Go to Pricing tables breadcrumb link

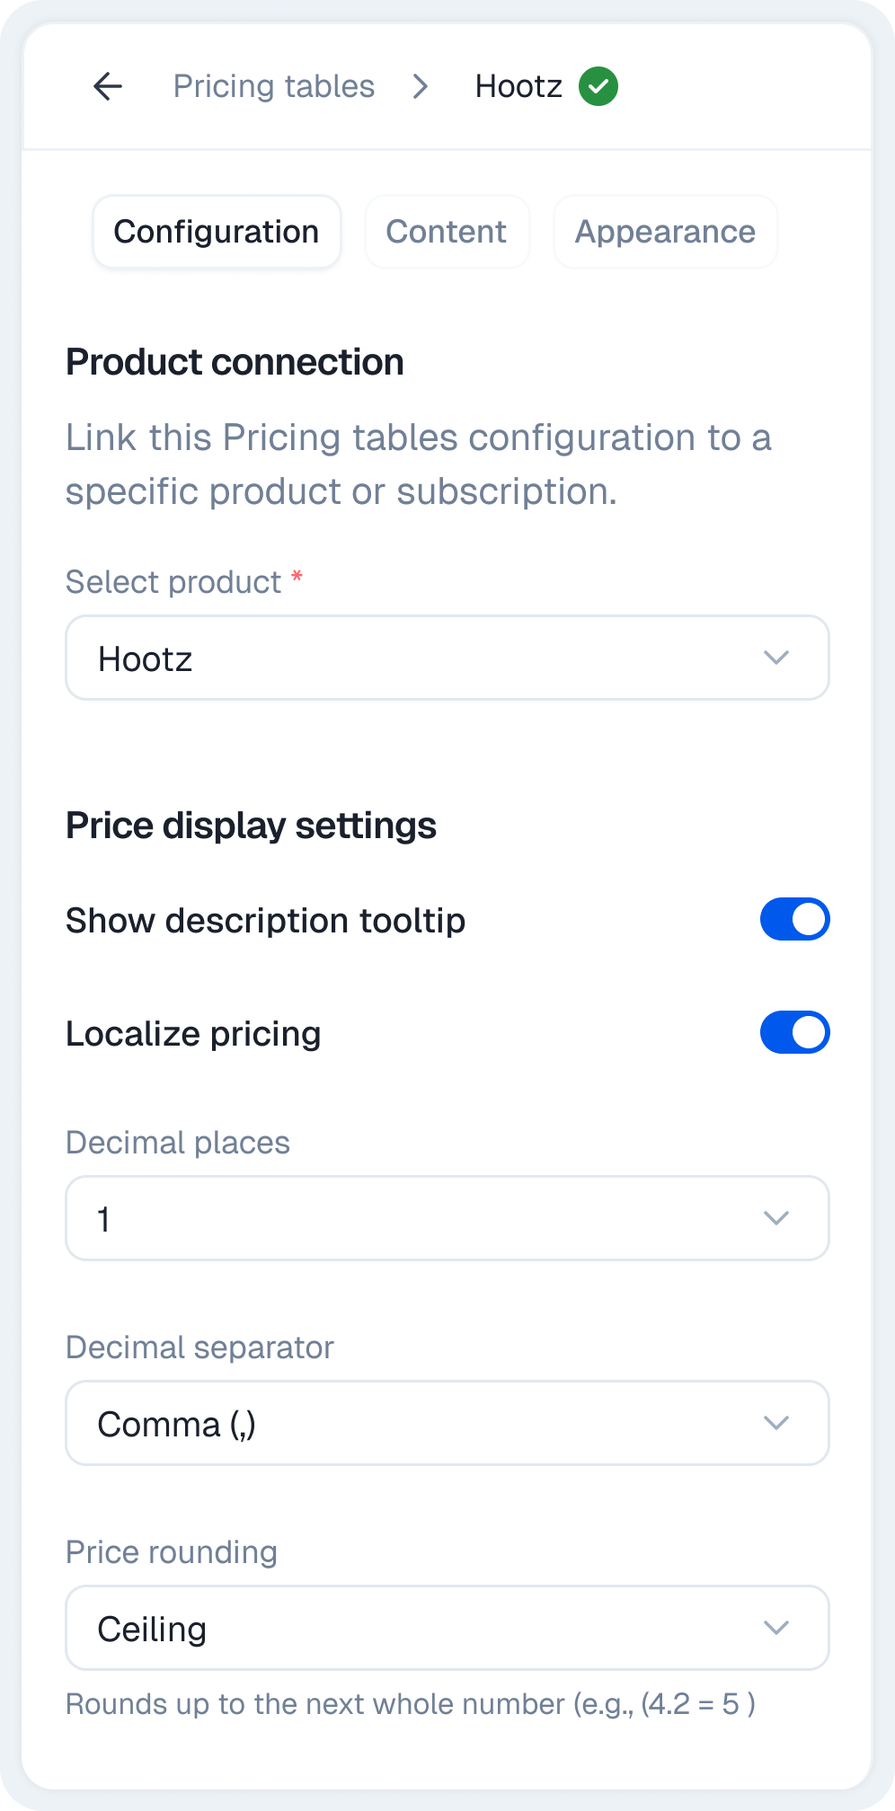[274, 86]
